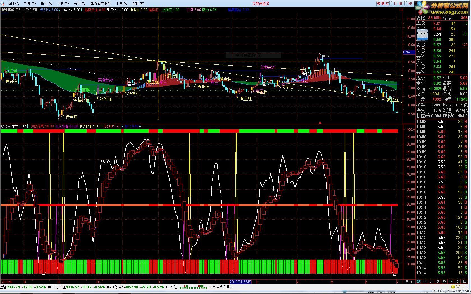Click the 卖⑤ 5.61 order row
Screen dimensions: 471x294
point(442,24)
